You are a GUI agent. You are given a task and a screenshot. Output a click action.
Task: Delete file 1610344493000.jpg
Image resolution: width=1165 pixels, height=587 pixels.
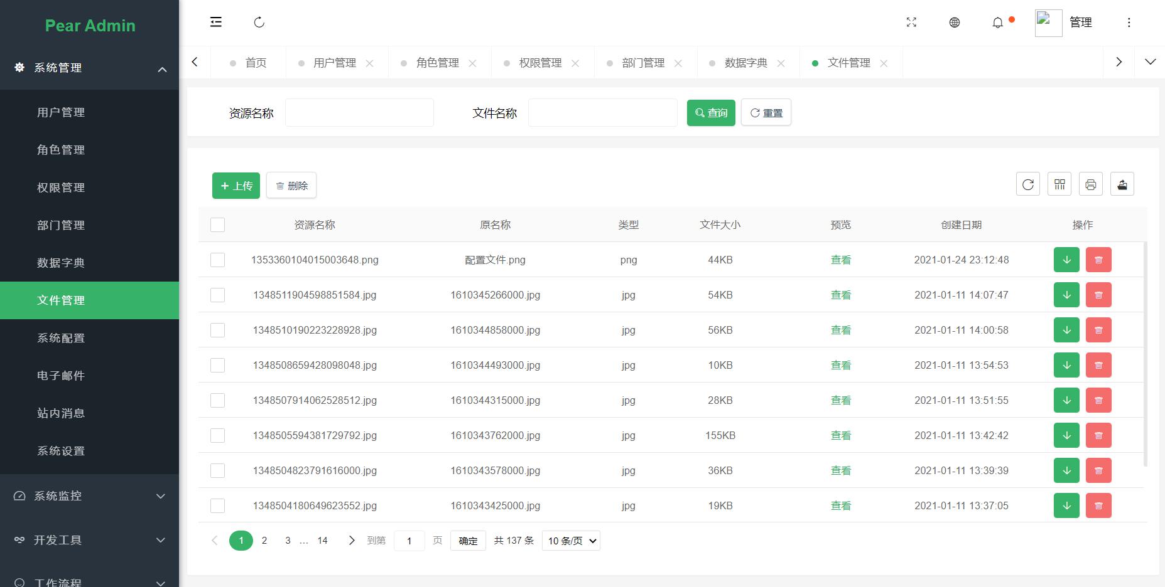point(1098,365)
